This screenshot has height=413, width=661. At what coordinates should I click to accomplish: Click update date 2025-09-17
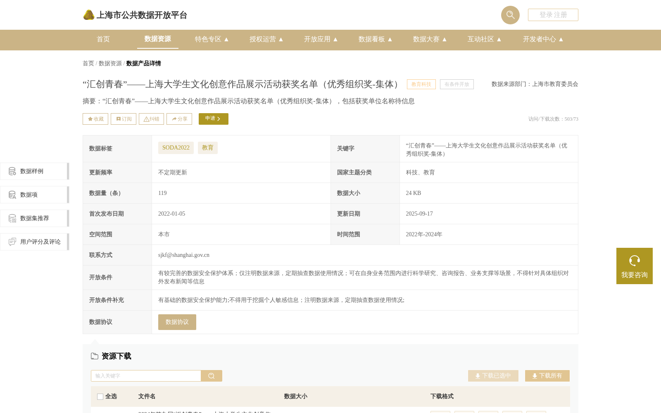[419, 214]
